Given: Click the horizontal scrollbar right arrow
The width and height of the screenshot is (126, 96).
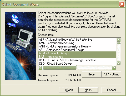Looking at the screenshot, I should pos(114,68).
